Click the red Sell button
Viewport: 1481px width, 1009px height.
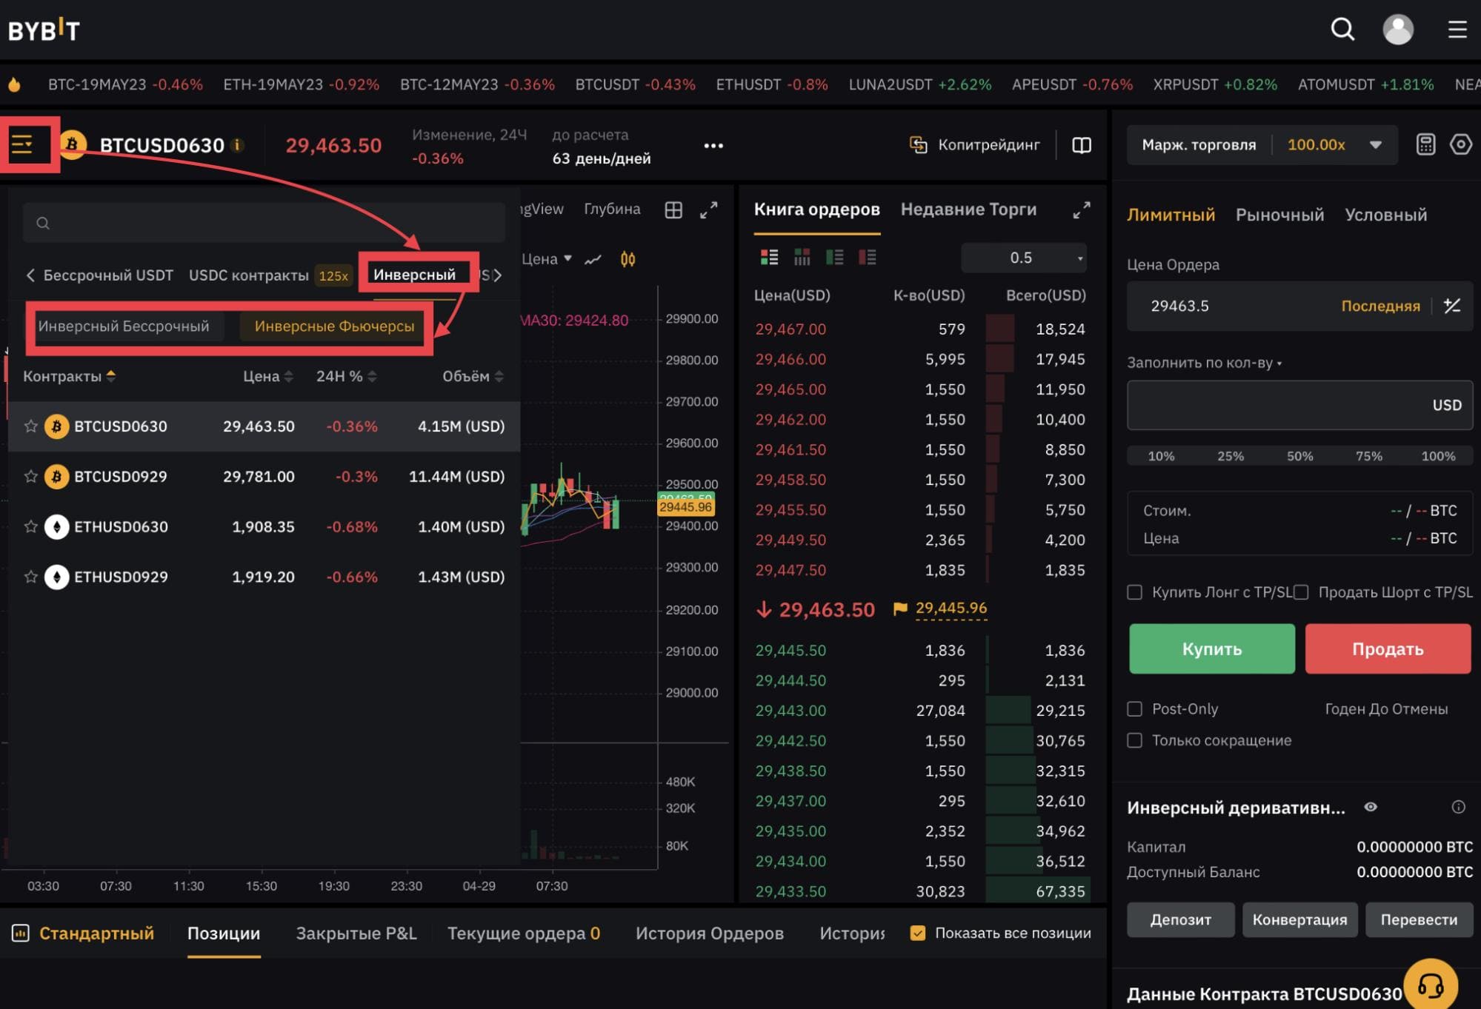(1388, 648)
